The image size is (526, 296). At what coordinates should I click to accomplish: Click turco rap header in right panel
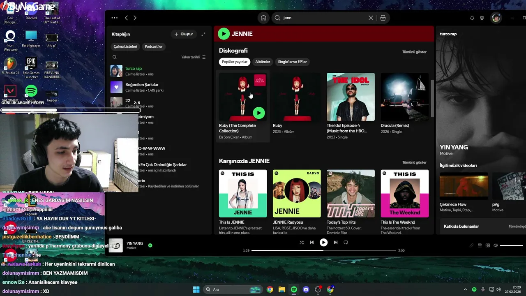pos(448,34)
